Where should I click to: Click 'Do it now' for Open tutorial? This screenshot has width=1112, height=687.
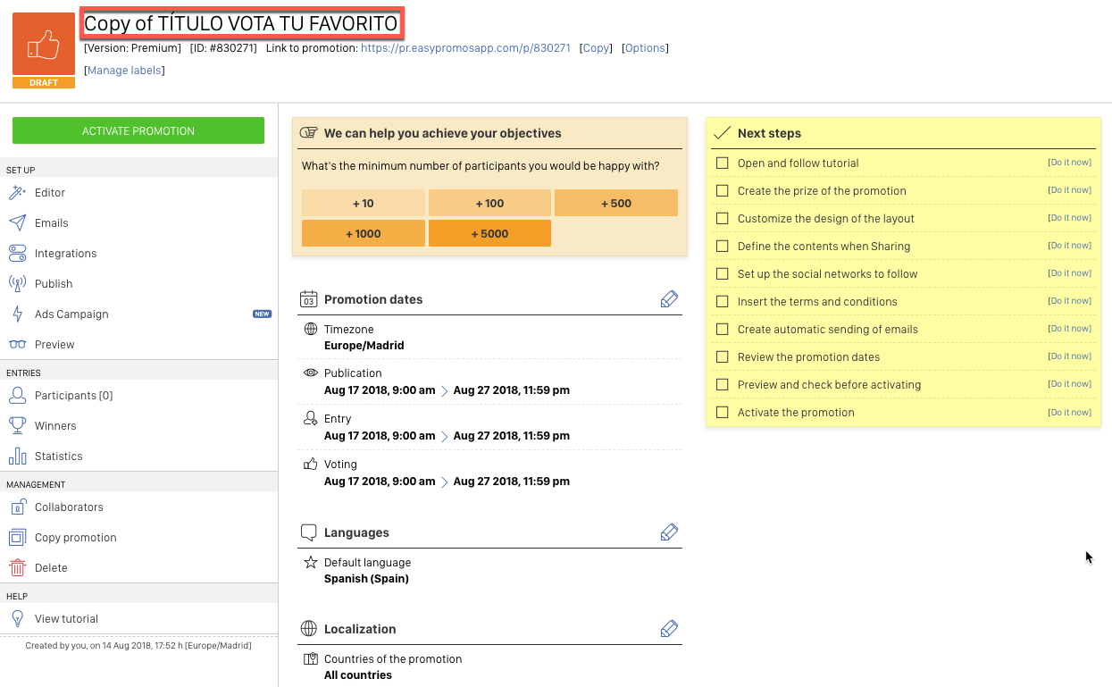click(1069, 163)
